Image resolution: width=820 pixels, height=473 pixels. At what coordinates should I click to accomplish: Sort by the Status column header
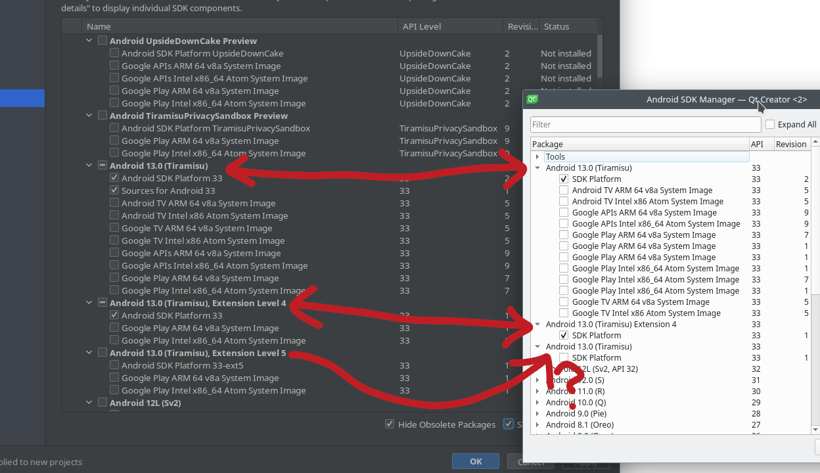click(x=567, y=26)
